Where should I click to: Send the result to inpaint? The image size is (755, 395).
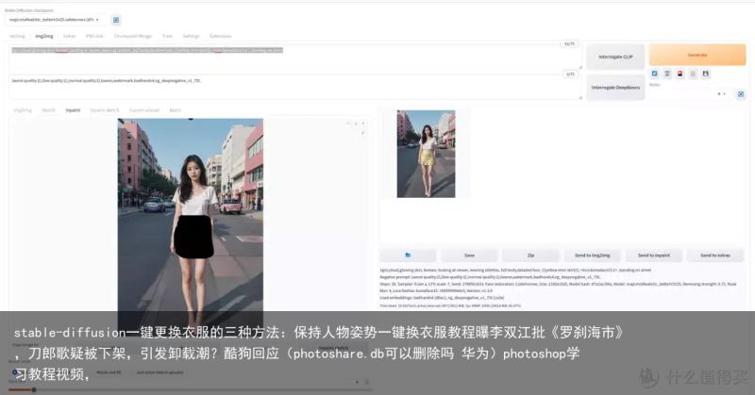tap(654, 255)
